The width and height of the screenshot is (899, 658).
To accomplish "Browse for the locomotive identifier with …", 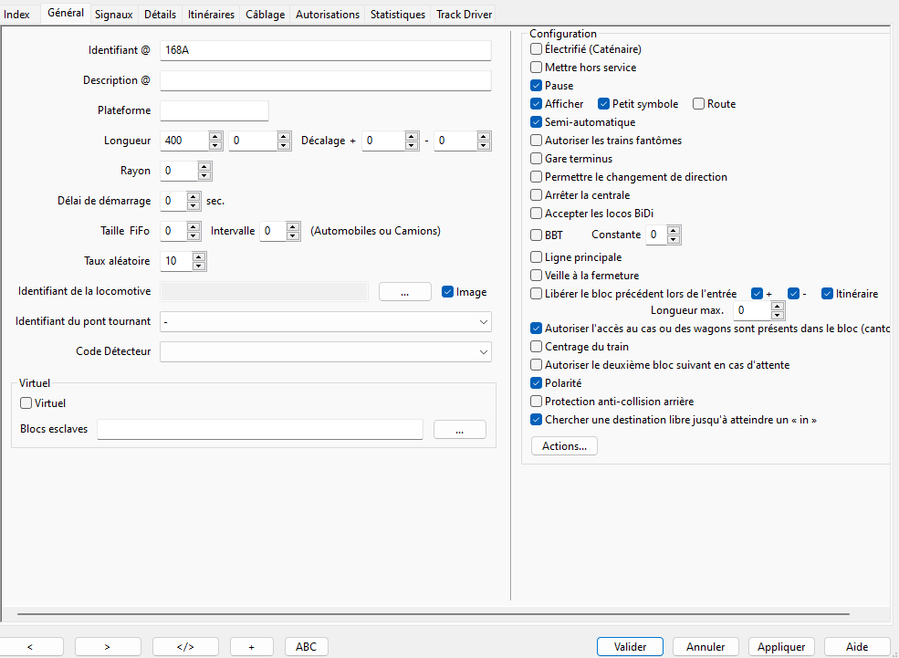I will pyautogui.click(x=405, y=292).
